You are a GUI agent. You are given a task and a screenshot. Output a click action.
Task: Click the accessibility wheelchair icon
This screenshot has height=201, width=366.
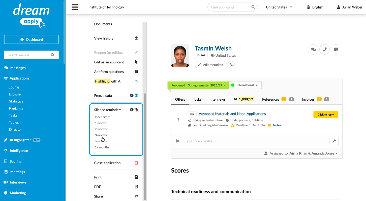point(231,65)
